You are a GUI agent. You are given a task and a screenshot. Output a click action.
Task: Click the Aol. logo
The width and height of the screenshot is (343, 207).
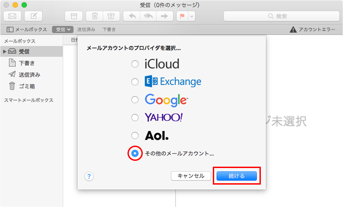coord(157,136)
